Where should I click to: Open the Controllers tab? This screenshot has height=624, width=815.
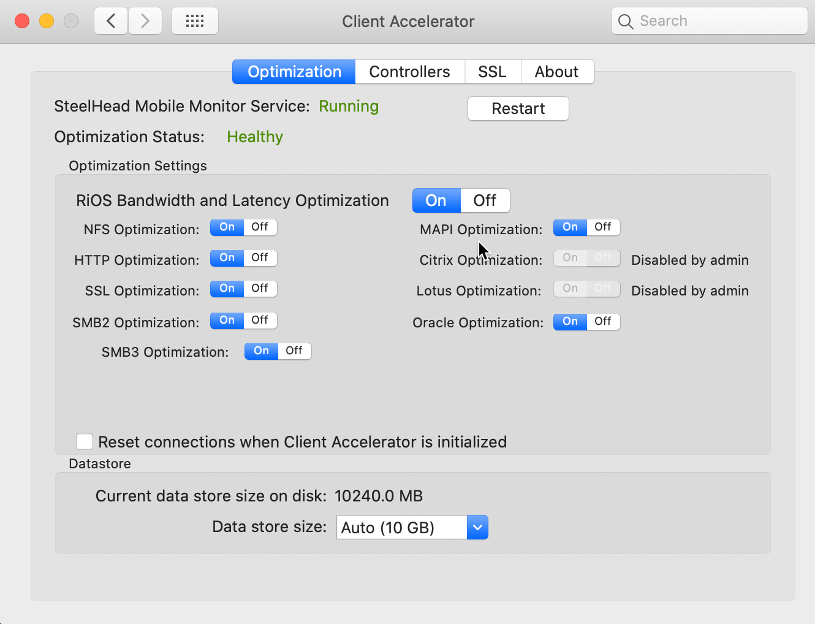pyautogui.click(x=410, y=72)
